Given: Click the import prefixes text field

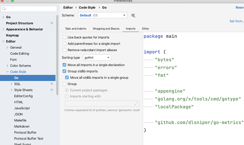Looking at the screenshot, I should click(x=99, y=103).
